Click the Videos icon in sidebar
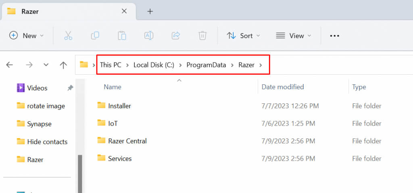 pyautogui.click(x=21, y=88)
